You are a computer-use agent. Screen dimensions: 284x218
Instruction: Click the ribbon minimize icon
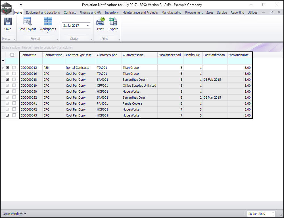coord(263,13)
